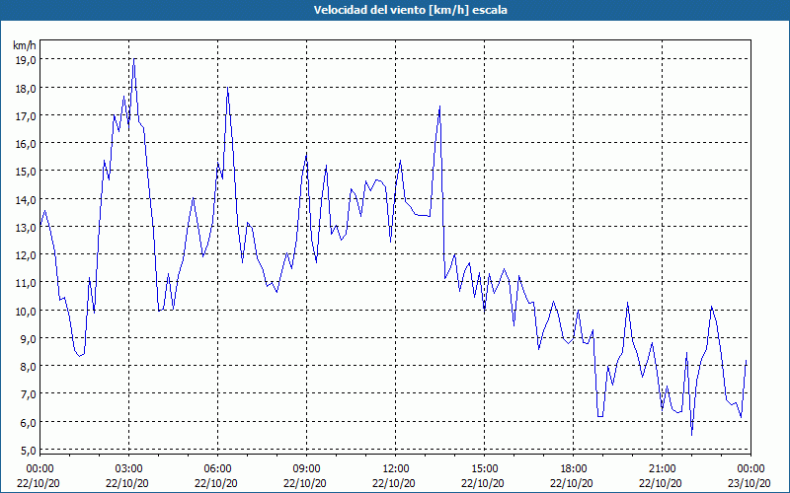This screenshot has width=790, height=493.
Task: Select the '09:00' time axis label
Action: [x=306, y=469]
